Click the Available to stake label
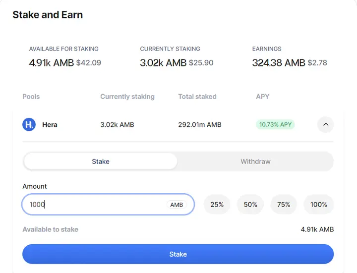This screenshot has width=357, height=273. [50, 229]
